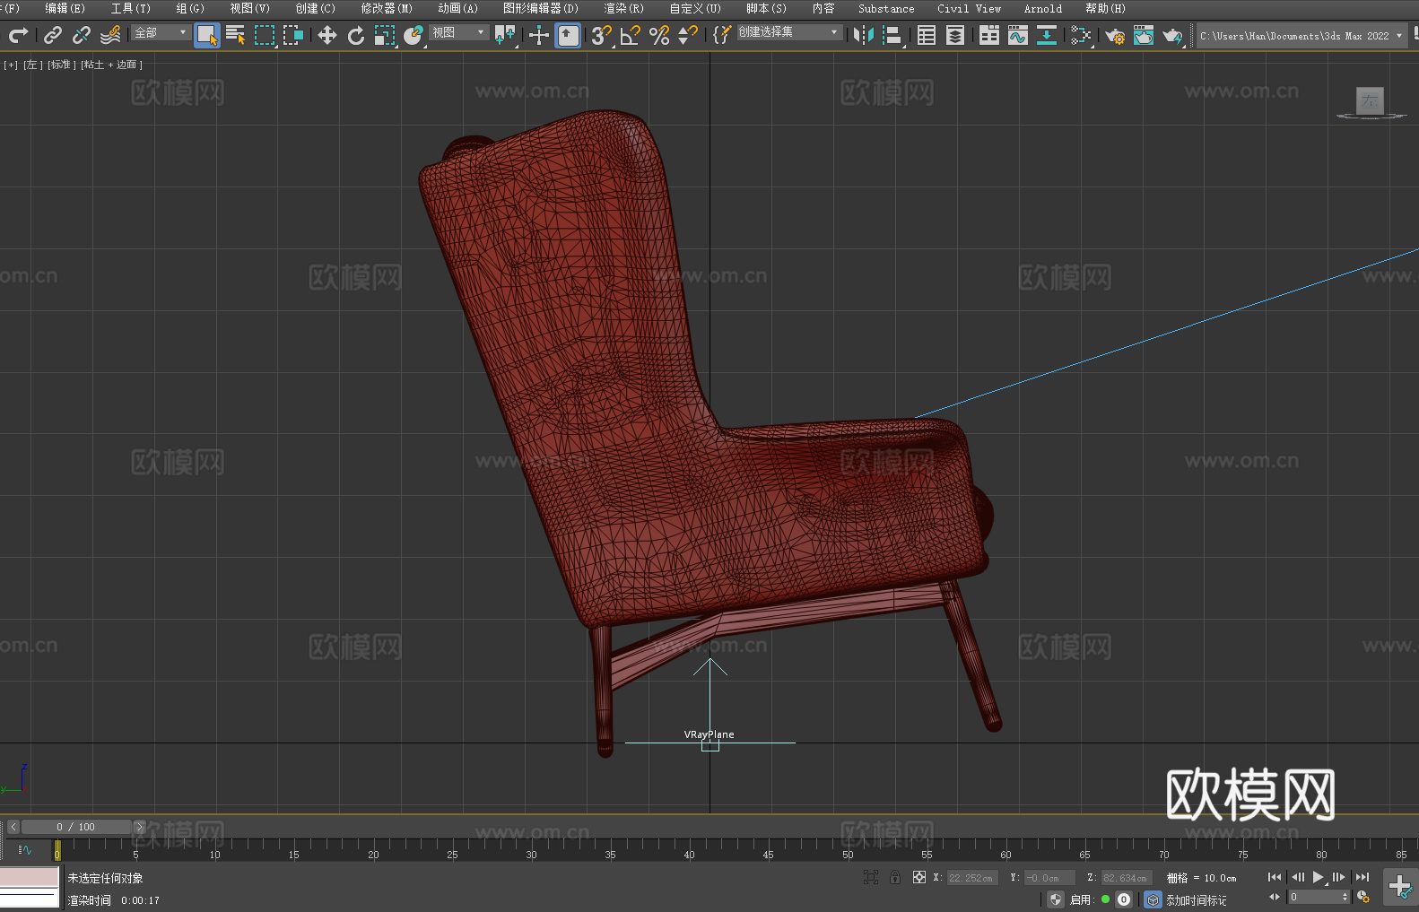The image size is (1419, 912).
Task: Click next frame arrow on time slider
Action: [x=139, y=827]
